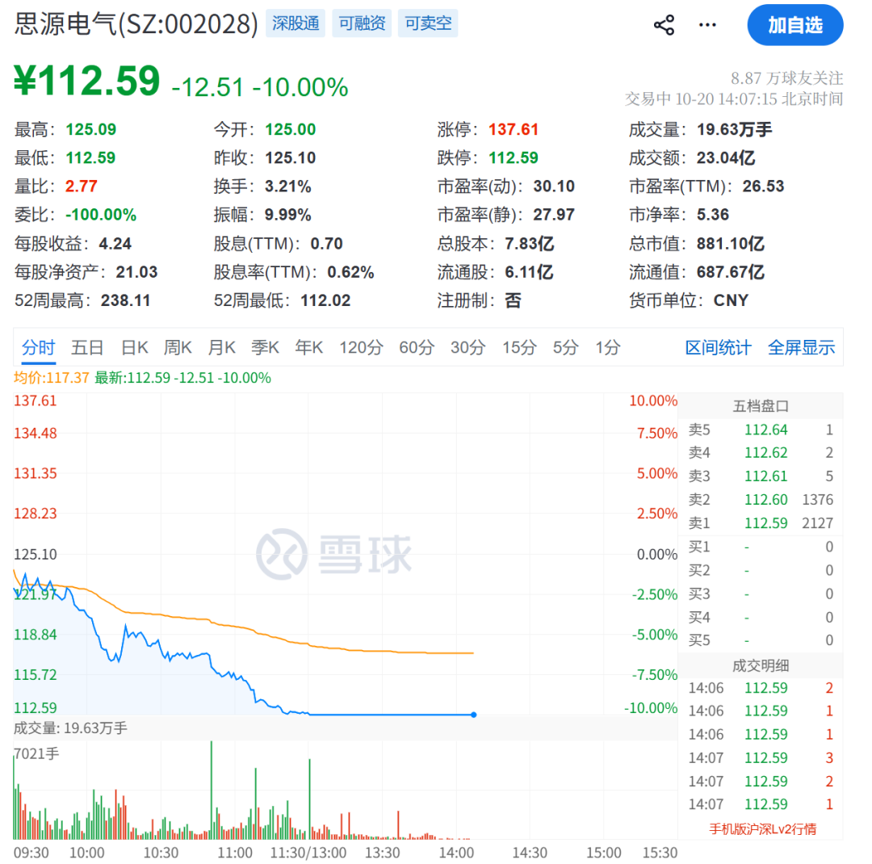Click the 加自选 button
The height and width of the screenshot is (864, 872).
click(x=794, y=25)
